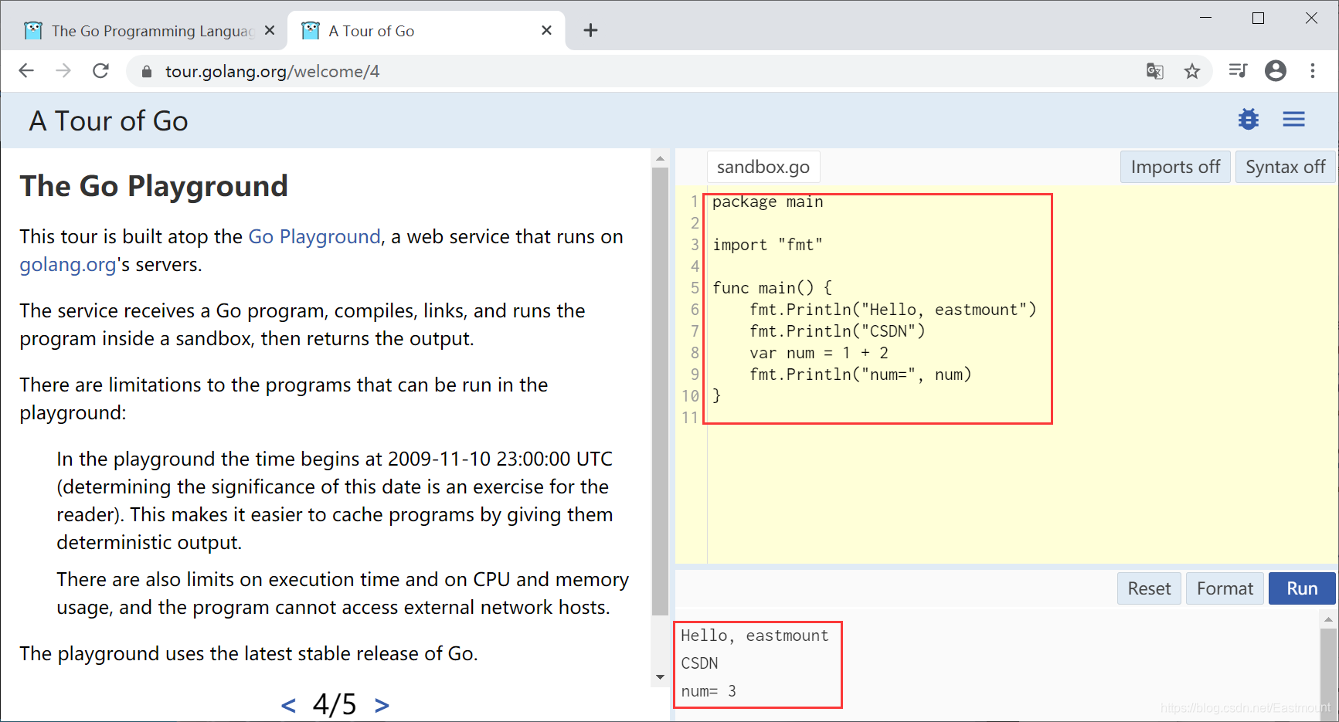Viewport: 1339px width, 722px height.
Task: Open the Go Playground link
Action: tap(314, 236)
